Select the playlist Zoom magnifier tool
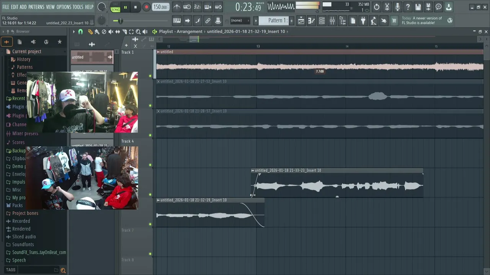This screenshot has width=490, height=275. pyautogui.click(x=138, y=32)
